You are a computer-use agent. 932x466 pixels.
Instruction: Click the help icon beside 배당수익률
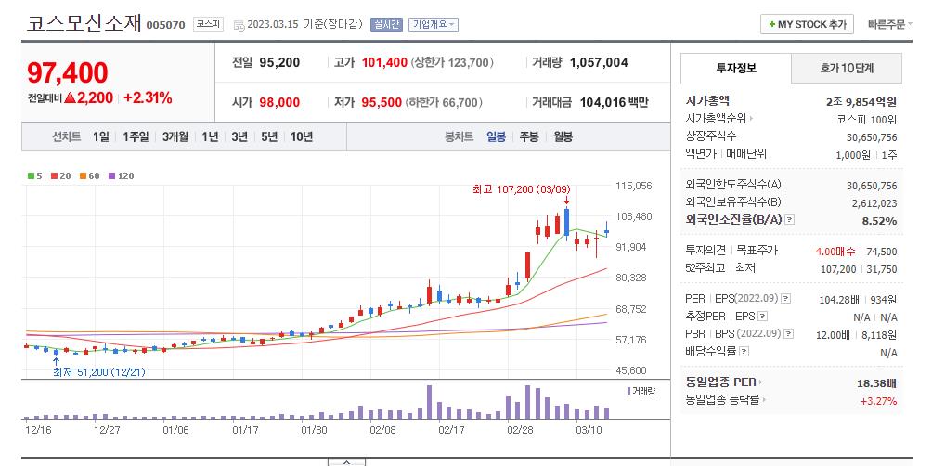[x=744, y=352]
